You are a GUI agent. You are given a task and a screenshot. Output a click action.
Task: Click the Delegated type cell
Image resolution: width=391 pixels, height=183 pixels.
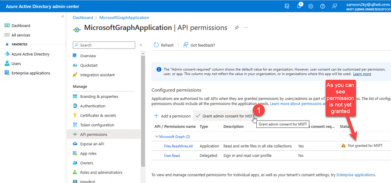208,156
